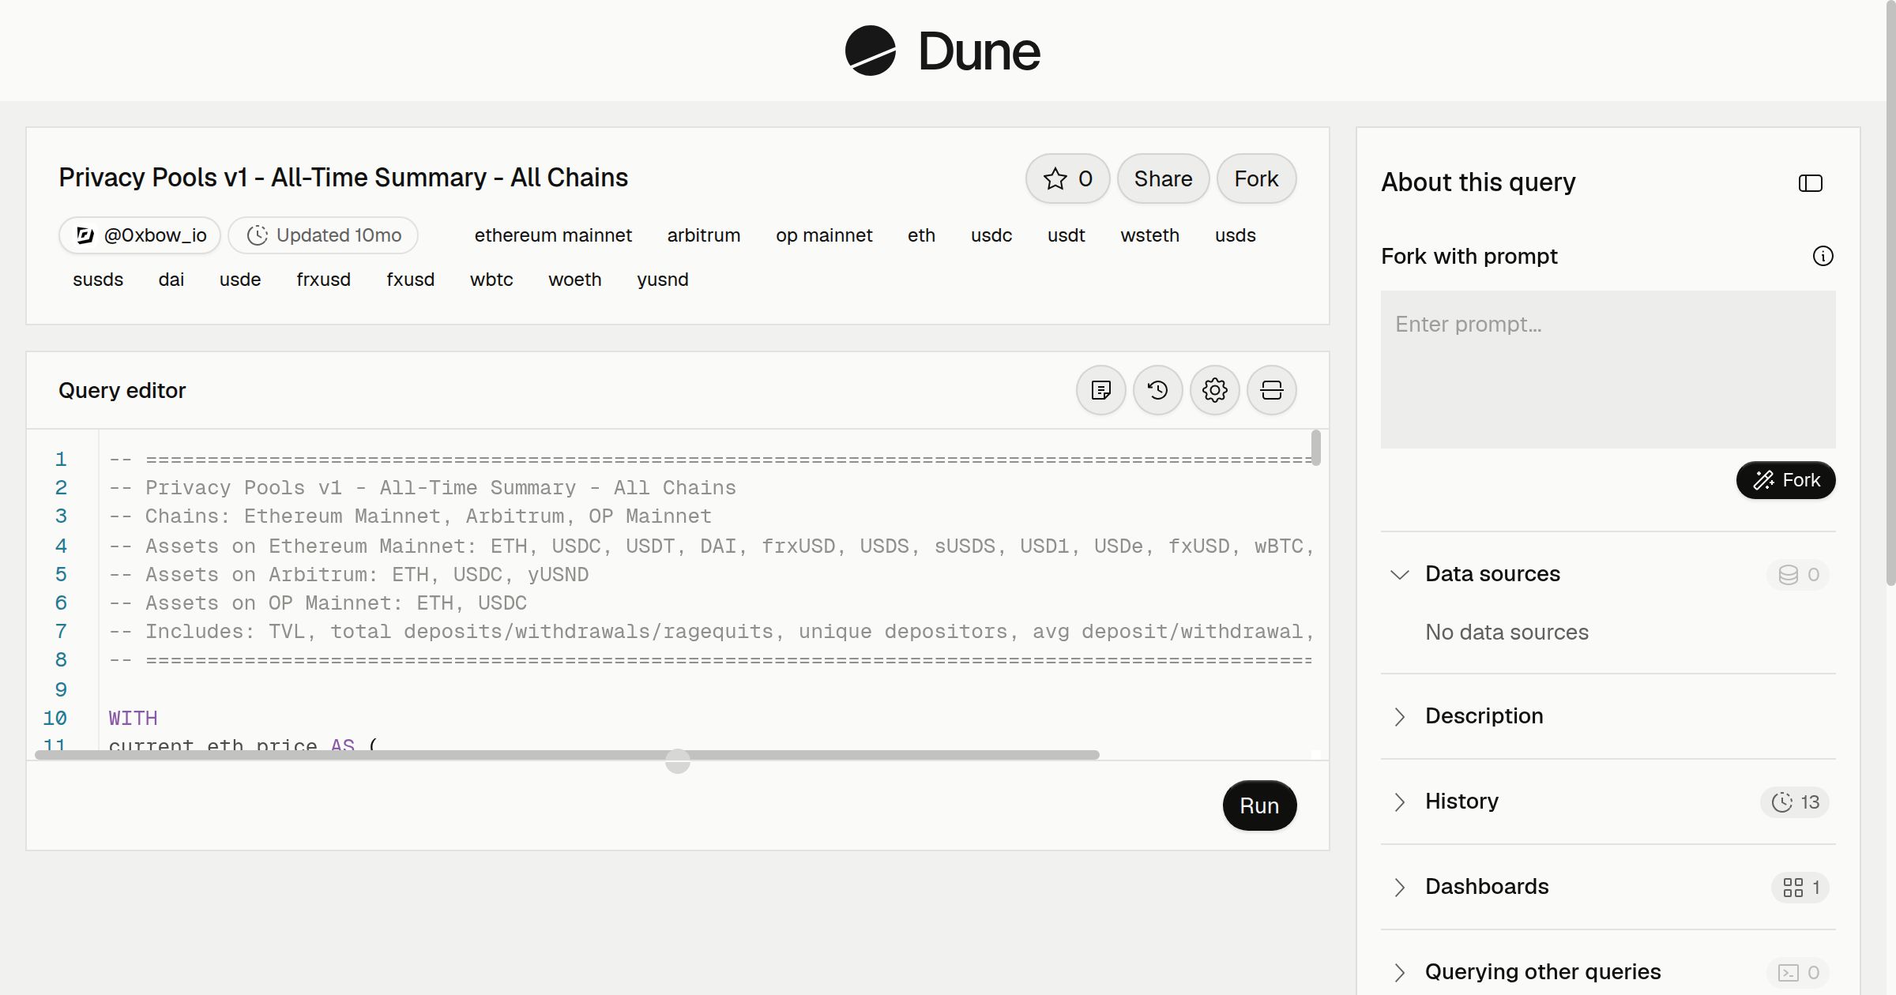Click the black Fork with prompt button
The height and width of the screenshot is (995, 1896).
[1786, 480]
